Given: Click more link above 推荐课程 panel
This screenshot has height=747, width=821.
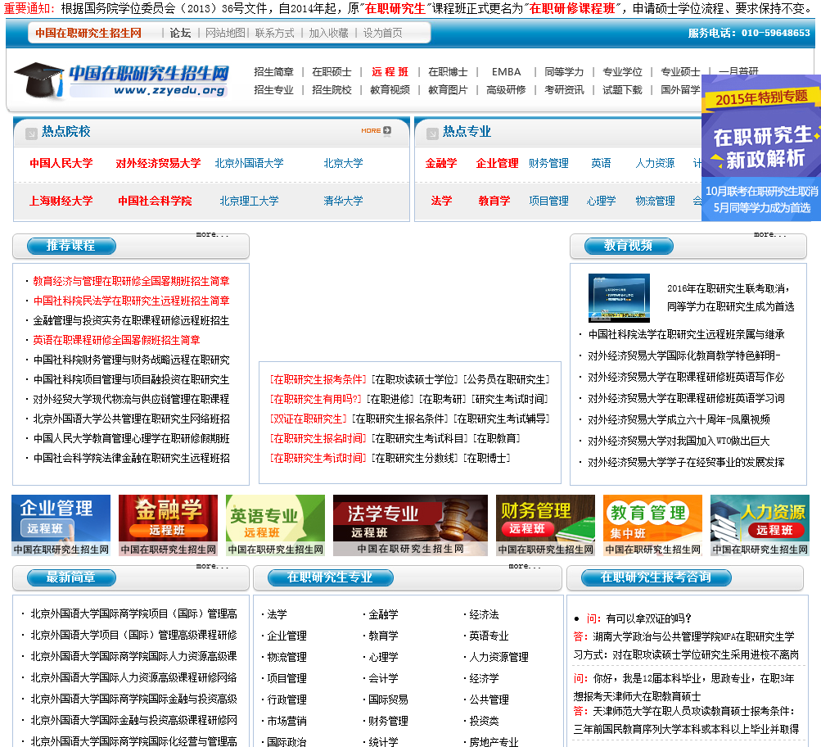Looking at the screenshot, I should (x=213, y=234).
